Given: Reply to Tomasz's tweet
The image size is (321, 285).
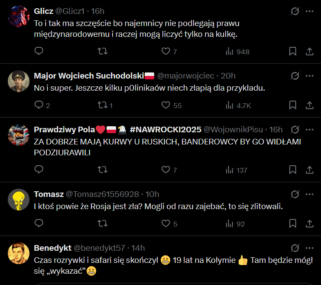Looking at the screenshot, I should click(x=39, y=224).
